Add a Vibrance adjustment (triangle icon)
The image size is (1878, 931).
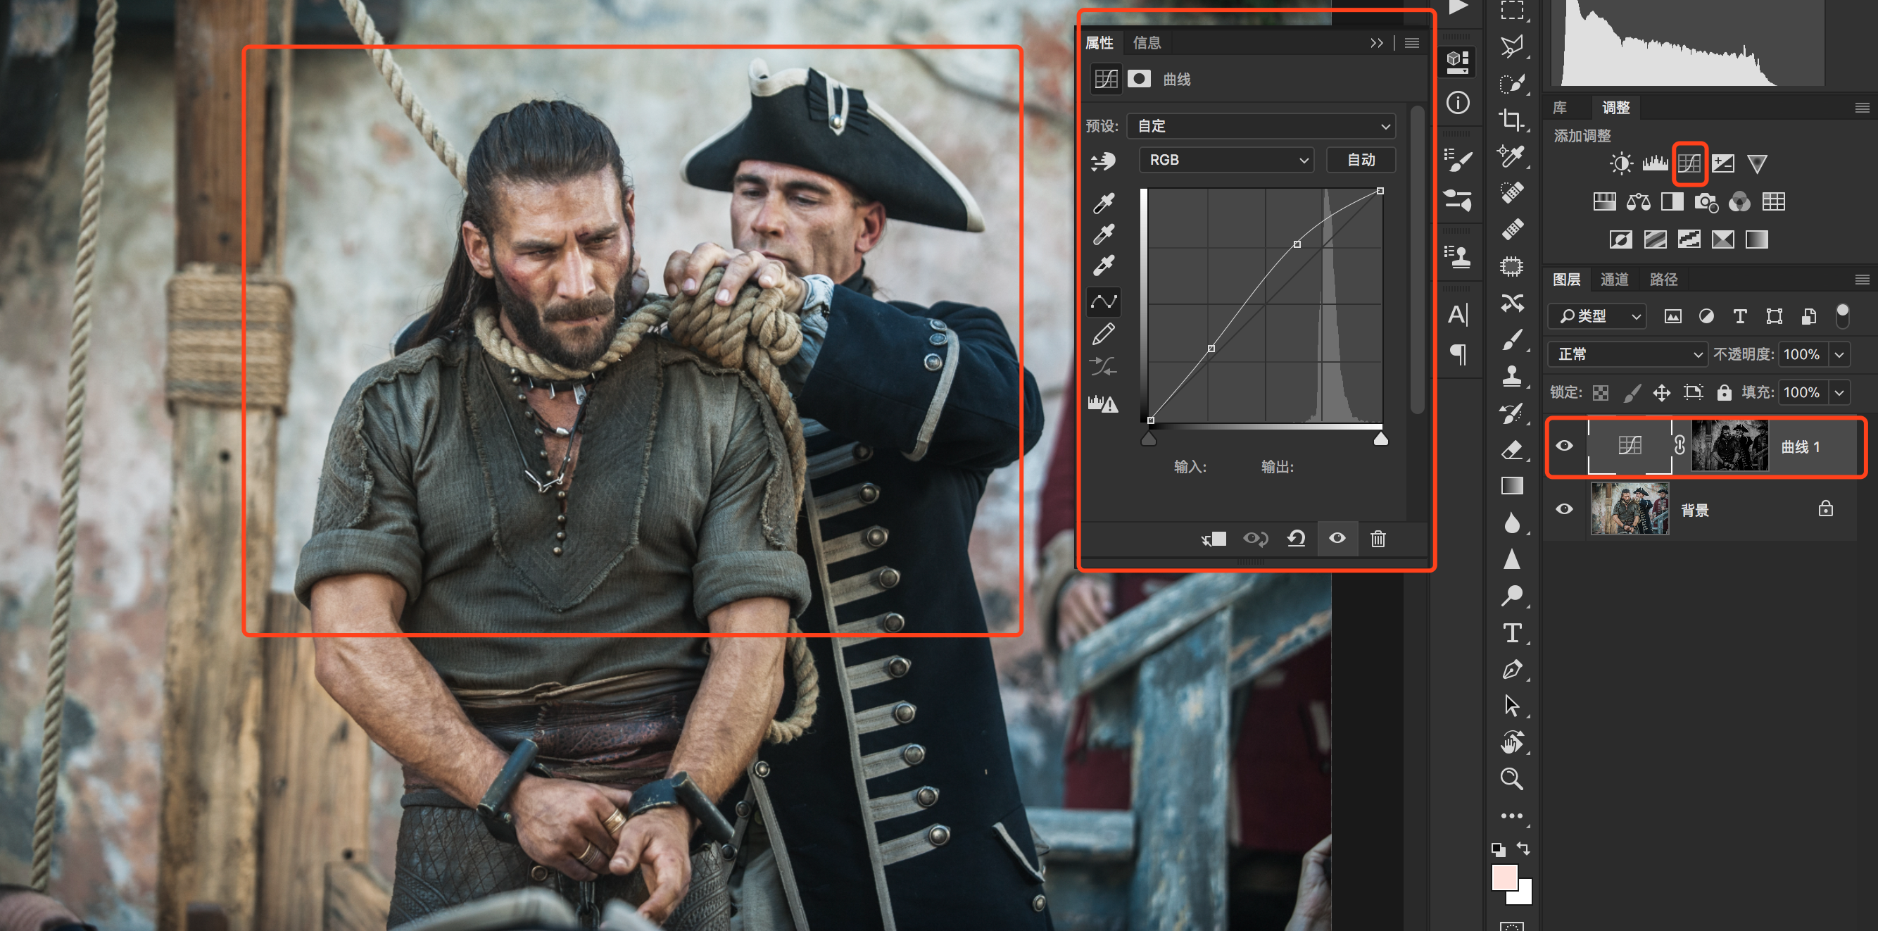[x=1757, y=163]
